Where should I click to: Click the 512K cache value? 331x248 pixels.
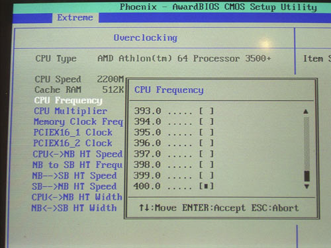coord(113,90)
